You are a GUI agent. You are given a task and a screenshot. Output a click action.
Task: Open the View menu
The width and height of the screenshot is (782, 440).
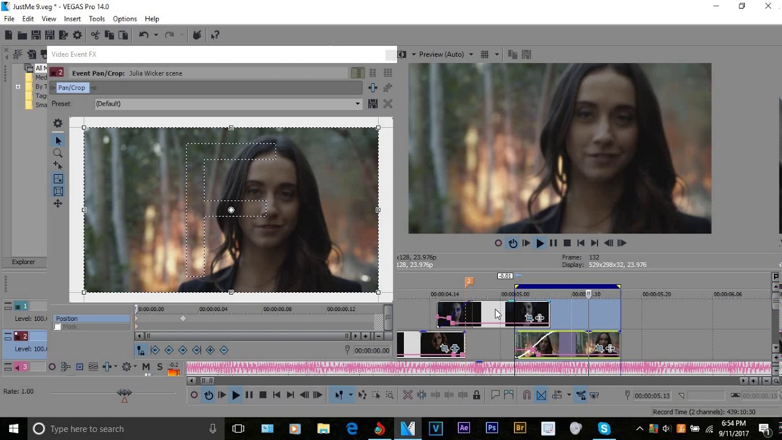(x=49, y=19)
